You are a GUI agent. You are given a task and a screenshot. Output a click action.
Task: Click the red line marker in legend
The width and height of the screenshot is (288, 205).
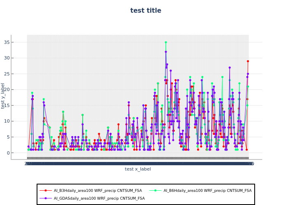45,190
